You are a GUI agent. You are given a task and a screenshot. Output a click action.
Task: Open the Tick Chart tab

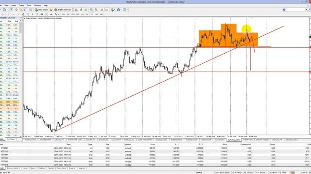11,139
